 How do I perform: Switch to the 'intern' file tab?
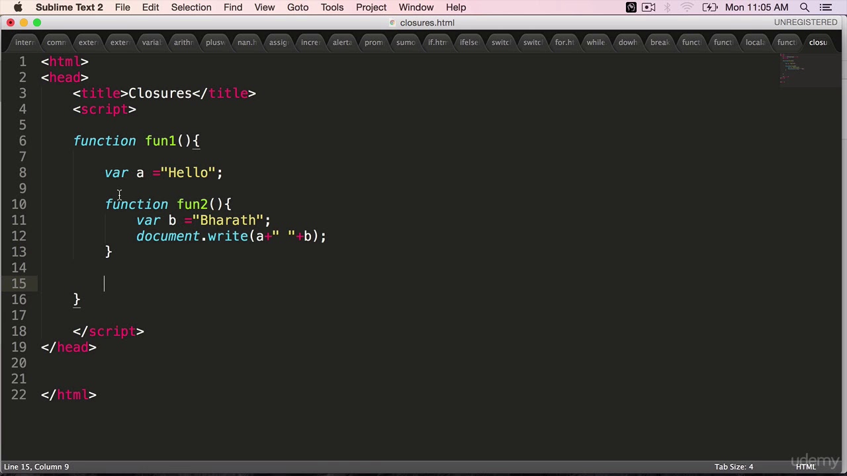24,42
